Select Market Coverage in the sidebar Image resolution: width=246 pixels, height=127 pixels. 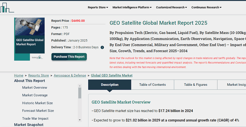35,95
